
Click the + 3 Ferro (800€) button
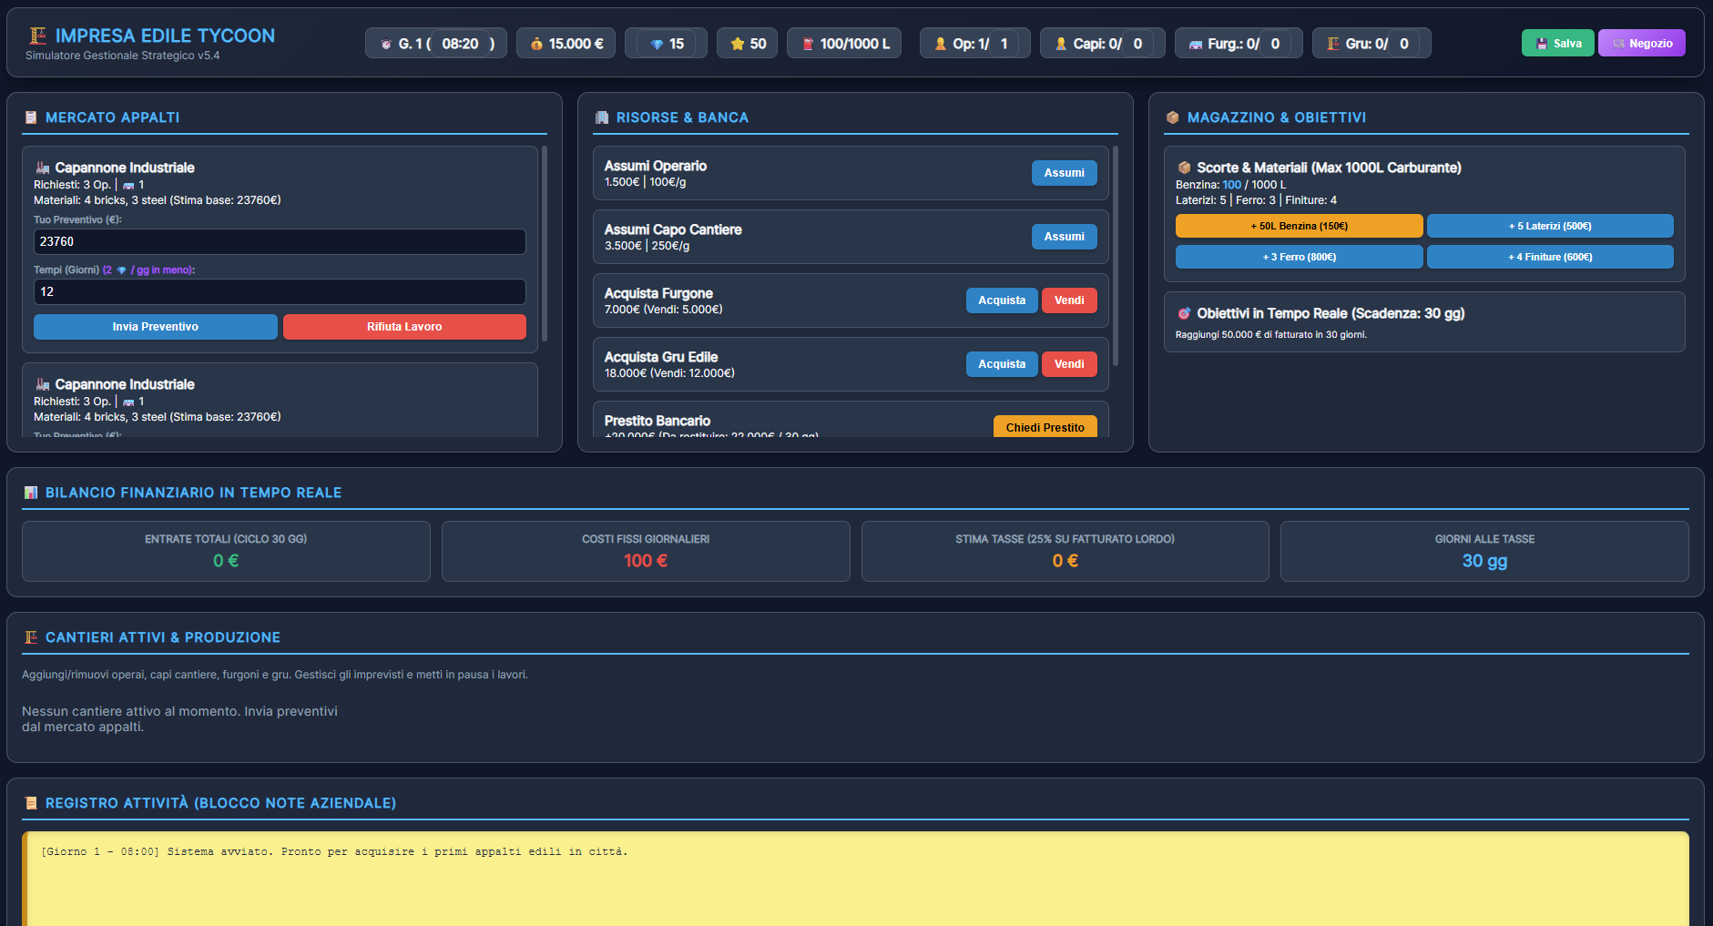click(1299, 257)
